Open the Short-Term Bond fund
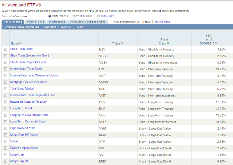Viewport: 233px width, 165px height. 21,49
